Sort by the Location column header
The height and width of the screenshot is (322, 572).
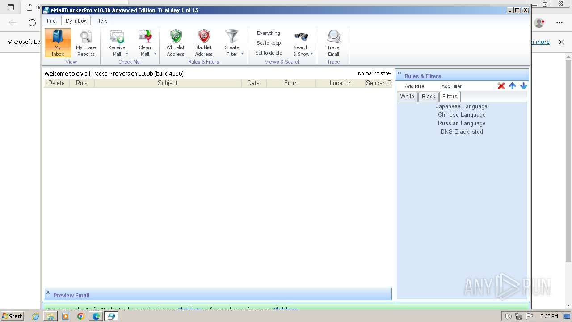click(341, 83)
